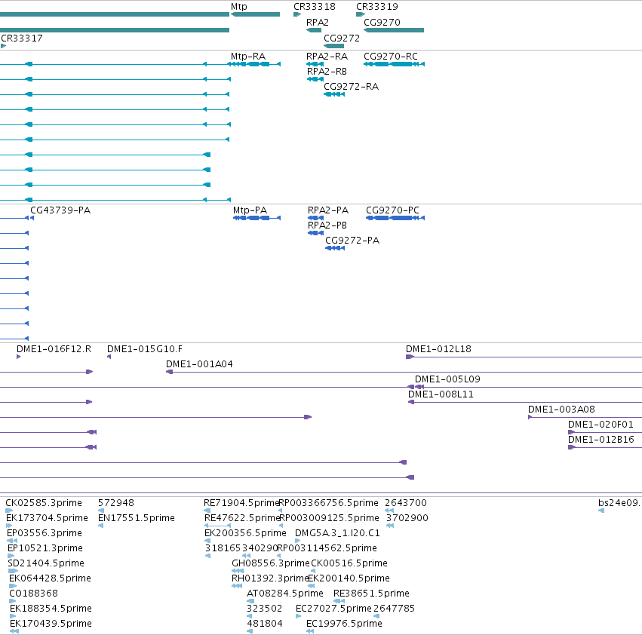
Task: Click EST EK188354.5prime
Action: point(51,609)
